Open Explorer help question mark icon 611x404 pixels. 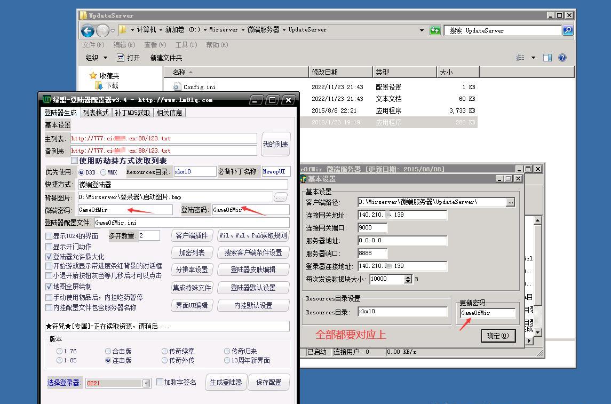pos(562,58)
